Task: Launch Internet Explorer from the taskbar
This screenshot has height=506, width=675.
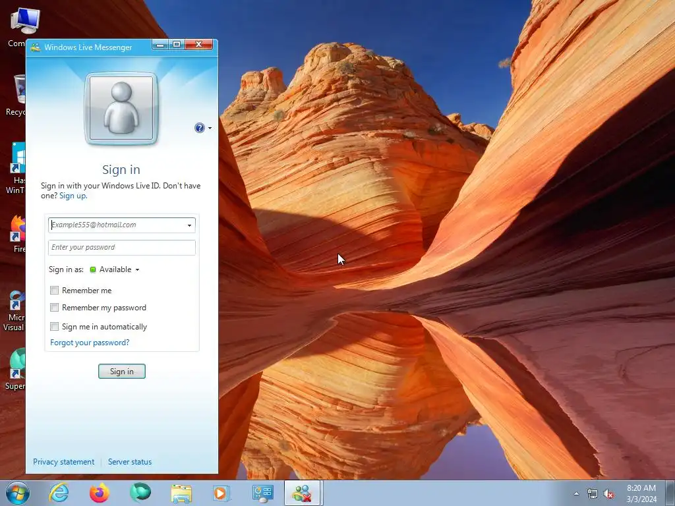Action: click(x=59, y=493)
